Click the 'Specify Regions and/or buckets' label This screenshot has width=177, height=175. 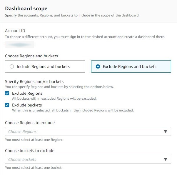pyautogui.click(x=34, y=81)
